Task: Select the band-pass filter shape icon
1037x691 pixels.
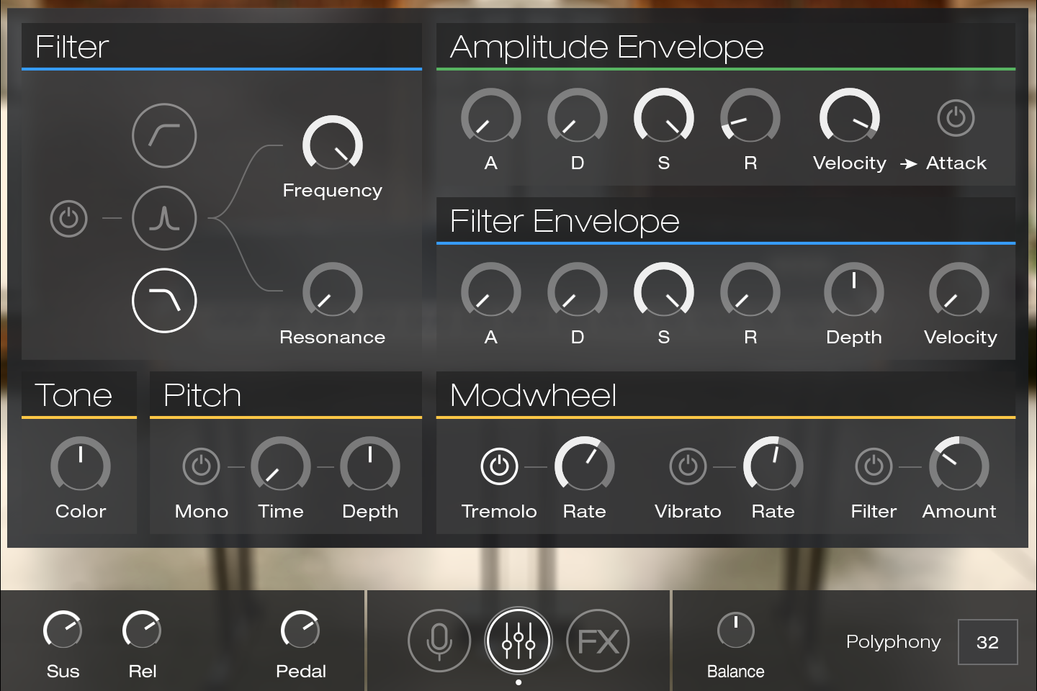Action: [x=164, y=218]
